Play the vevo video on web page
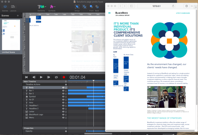 [x=166, y=97]
